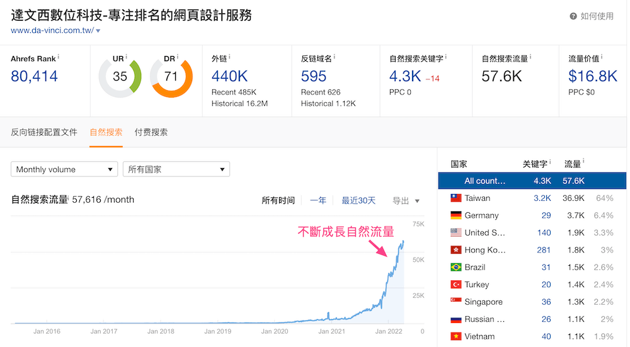Open the www.da-vinci.com.tw/ link

53,30
